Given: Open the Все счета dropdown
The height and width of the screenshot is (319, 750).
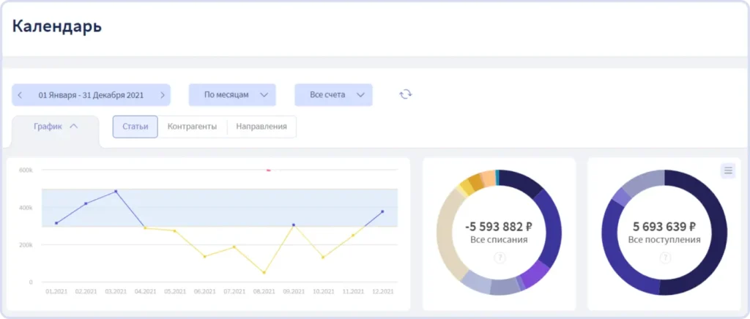Looking at the screenshot, I should pos(333,95).
